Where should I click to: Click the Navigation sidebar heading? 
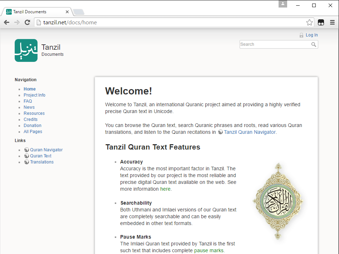click(x=25, y=80)
